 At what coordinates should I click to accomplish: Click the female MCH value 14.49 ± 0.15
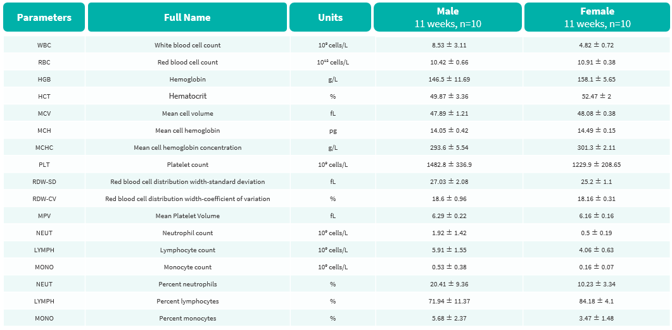[597, 130]
